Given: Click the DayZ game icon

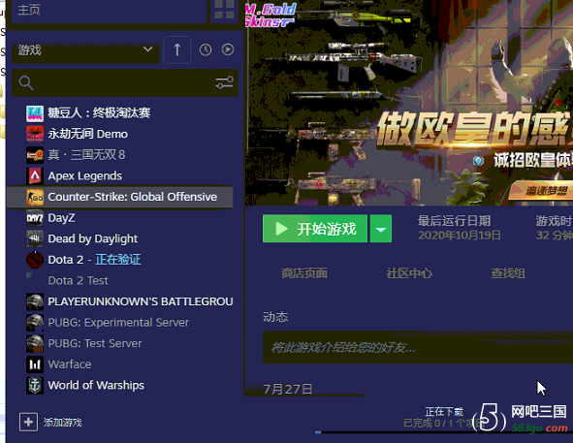Looking at the screenshot, I should [35, 218].
